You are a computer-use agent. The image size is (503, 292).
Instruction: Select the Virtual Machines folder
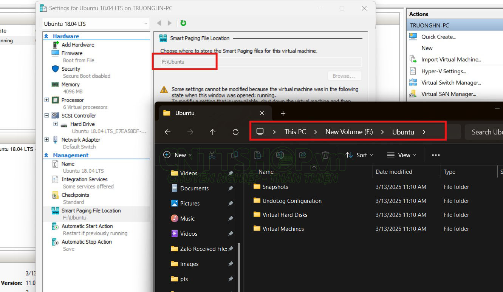(x=283, y=229)
